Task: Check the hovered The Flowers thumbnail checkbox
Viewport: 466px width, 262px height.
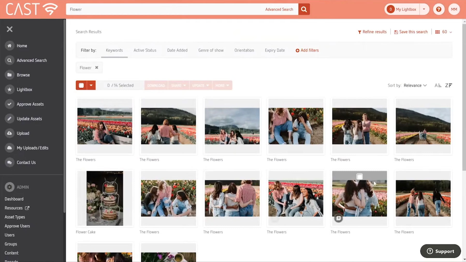Action: pos(359,177)
